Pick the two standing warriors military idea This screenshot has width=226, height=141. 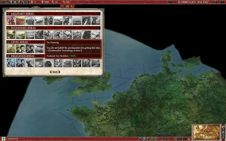pyautogui.click(x=48, y=20)
